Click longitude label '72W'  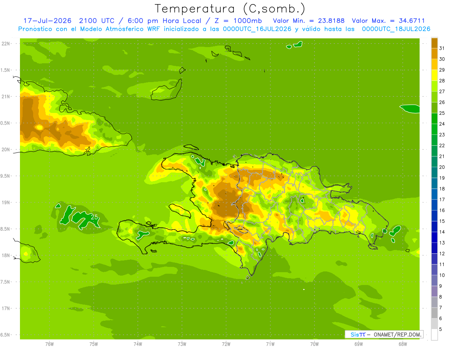click(x=226, y=344)
